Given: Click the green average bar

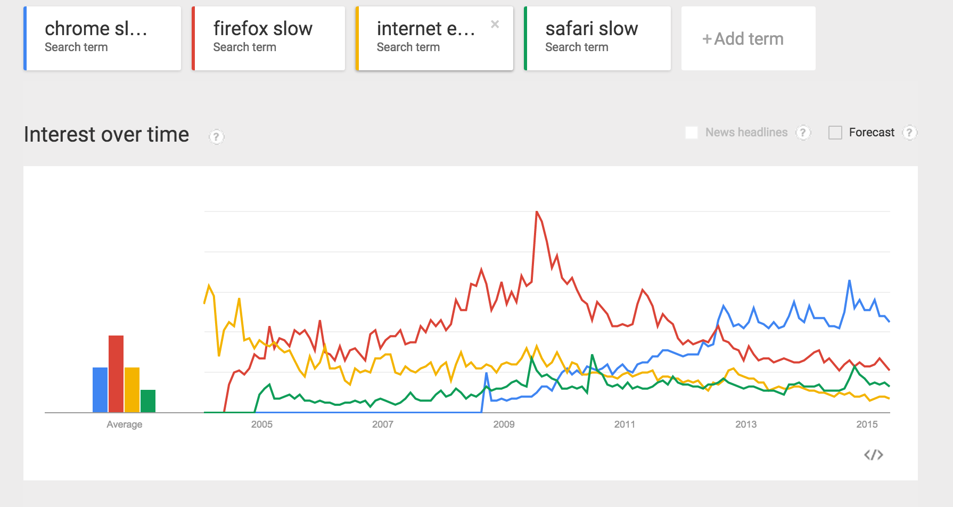Looking at the screenshot, I should tap(148, 401).
